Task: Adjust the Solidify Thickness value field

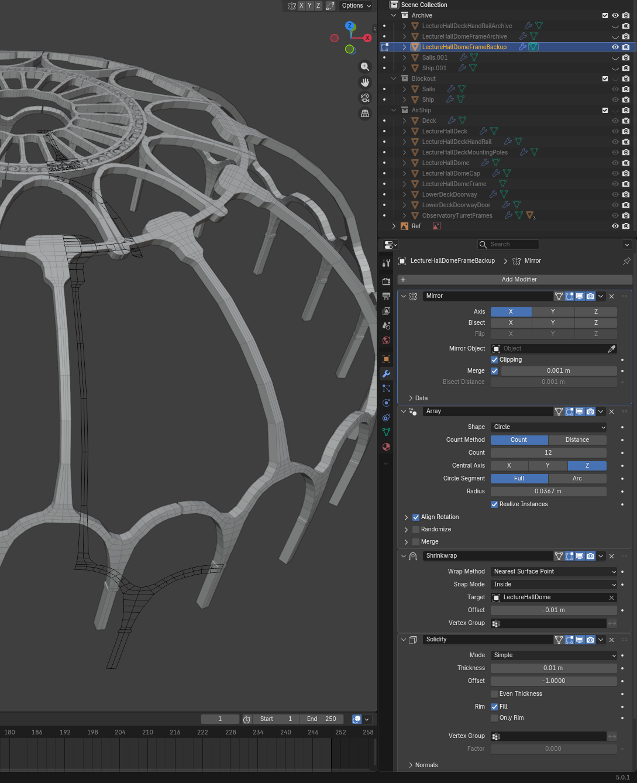Action: 553,668
